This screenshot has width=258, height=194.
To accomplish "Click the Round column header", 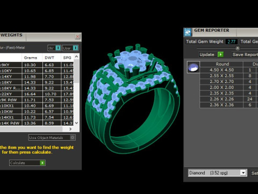I will [x=223, y=64].
